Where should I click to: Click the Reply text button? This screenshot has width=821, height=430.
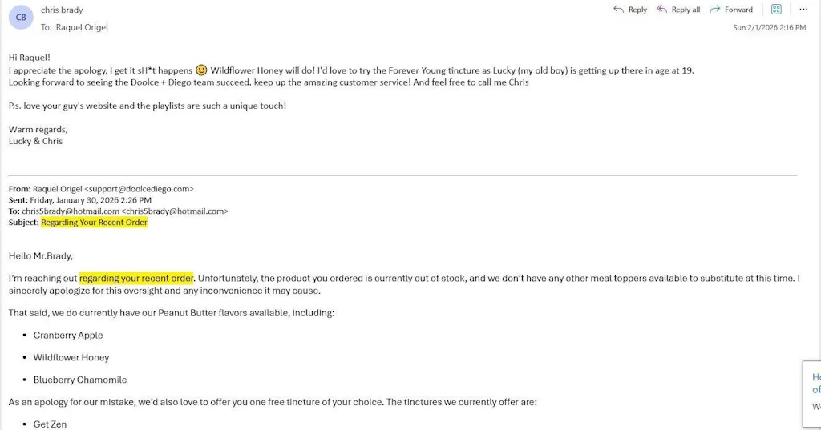click(x=637, y=10)
